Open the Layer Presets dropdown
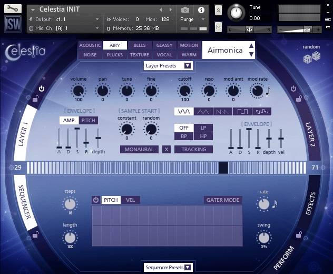Image resolution: width=333 pixels, height=274 pixels. [x=168, y=66]
